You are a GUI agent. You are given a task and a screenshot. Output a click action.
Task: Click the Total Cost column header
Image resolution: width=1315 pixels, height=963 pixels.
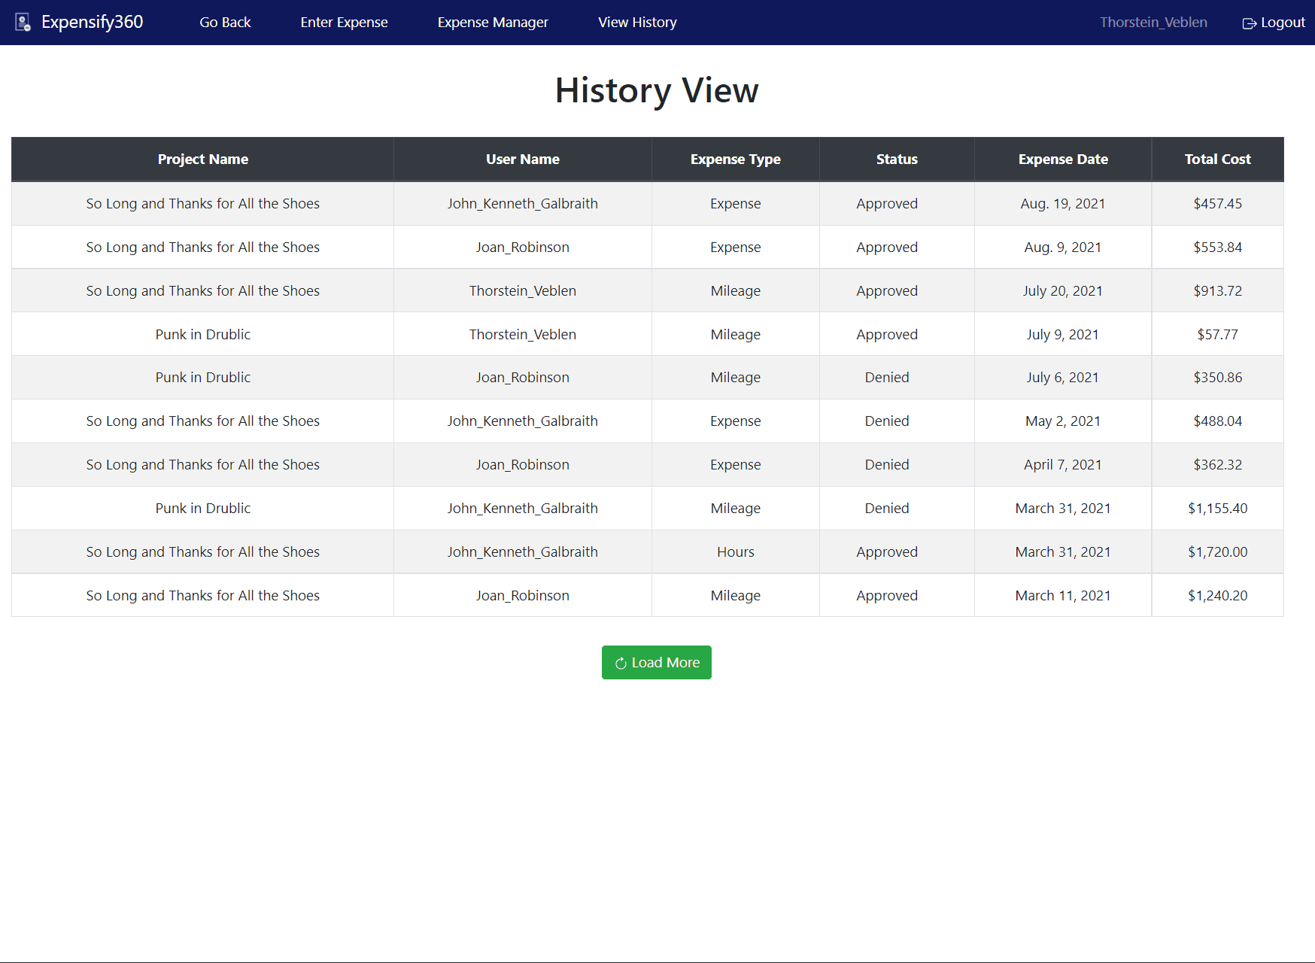tap(1217, 159)
